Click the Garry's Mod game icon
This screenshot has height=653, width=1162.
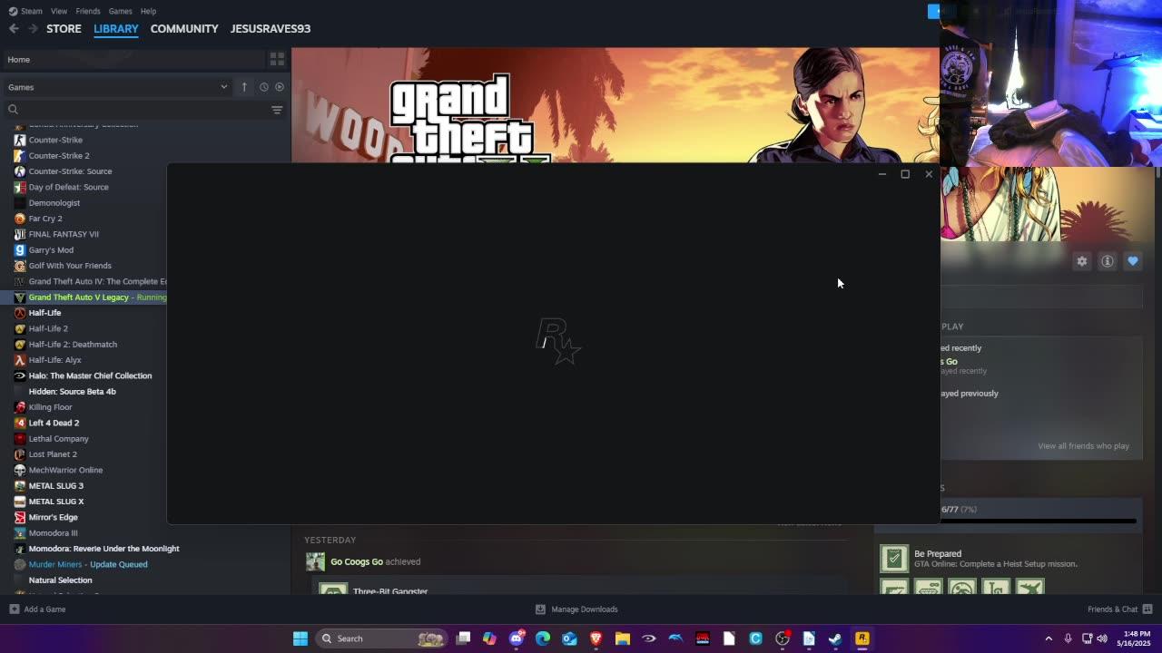[x=20, y=250]
